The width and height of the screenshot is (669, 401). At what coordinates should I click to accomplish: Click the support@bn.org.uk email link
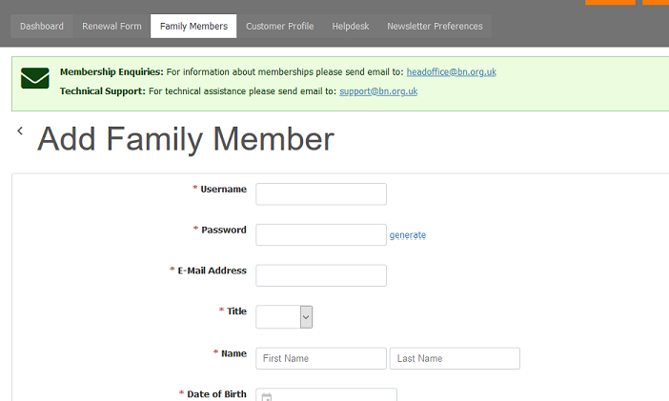tap(378, 91)
